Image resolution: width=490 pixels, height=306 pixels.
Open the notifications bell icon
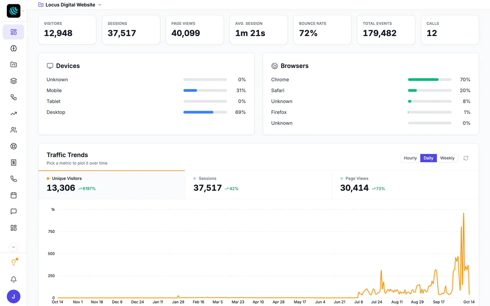coord(14,279)
